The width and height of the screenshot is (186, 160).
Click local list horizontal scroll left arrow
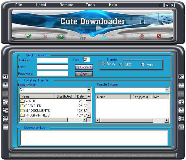pos(22,120)
